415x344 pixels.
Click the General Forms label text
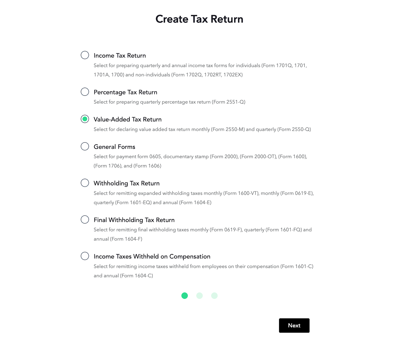(x=114, y=147)
